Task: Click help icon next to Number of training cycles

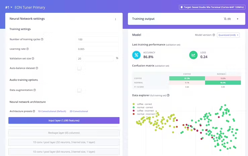Action: pos(42,39)
